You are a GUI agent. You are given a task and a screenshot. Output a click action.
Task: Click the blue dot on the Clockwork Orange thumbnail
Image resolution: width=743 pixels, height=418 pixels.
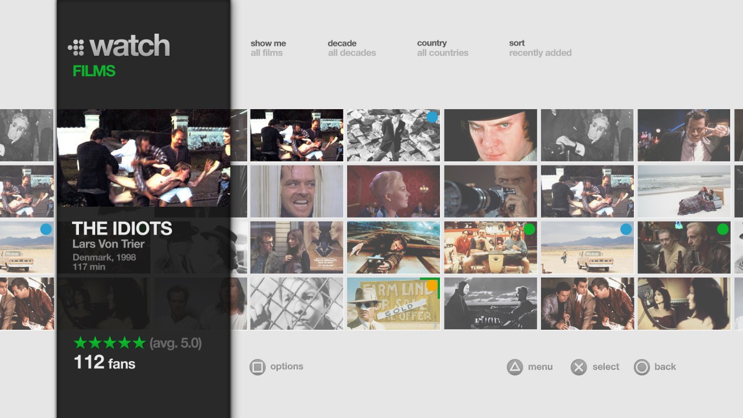coord(432,117)
